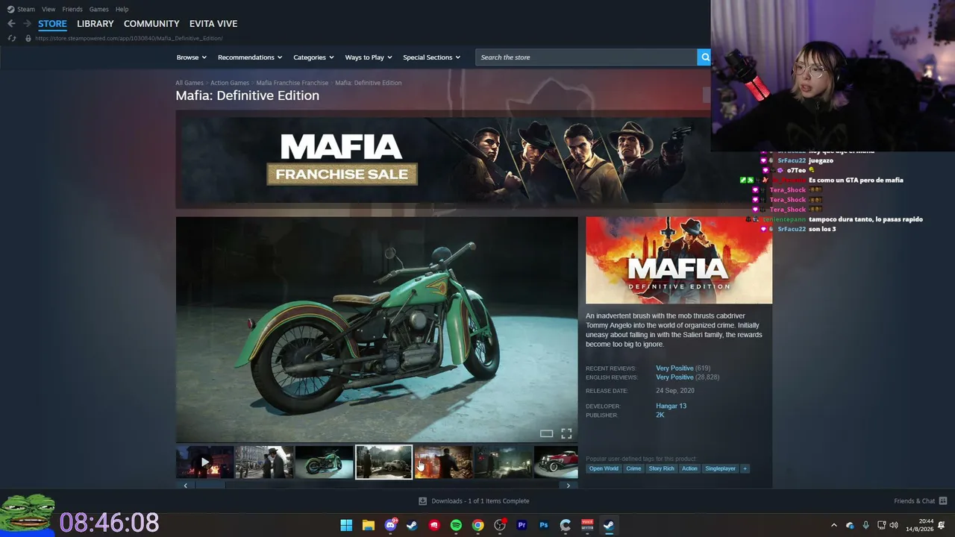Expand the Special Sections dropdown
Screen dimensions: 955x537
click(431, 57)
